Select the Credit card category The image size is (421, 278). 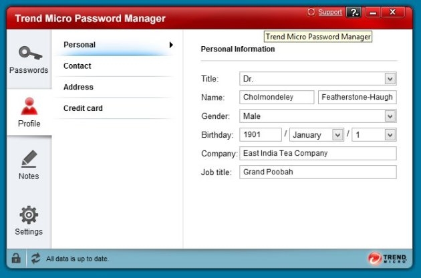coord(115,108)
